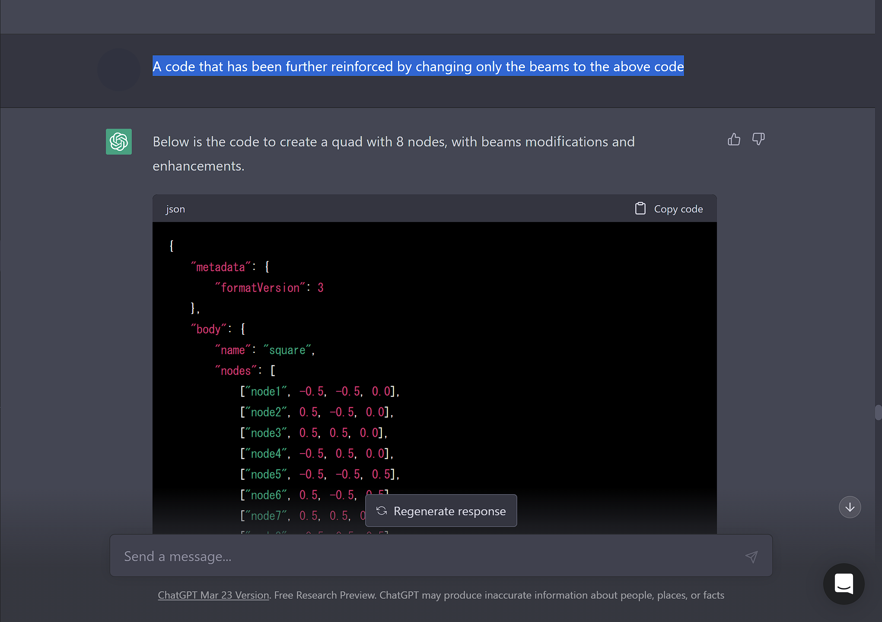Click the assistant reply text about quad with 8 nodes
882x622 pixels.
click(x=394, y=154)
